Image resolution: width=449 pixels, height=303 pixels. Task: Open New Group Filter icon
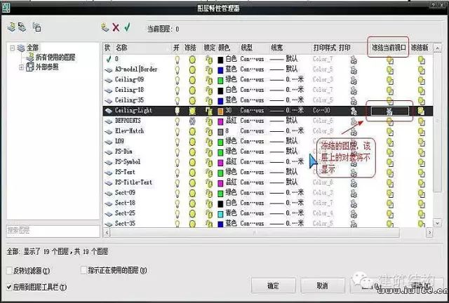tap(22, 27)
